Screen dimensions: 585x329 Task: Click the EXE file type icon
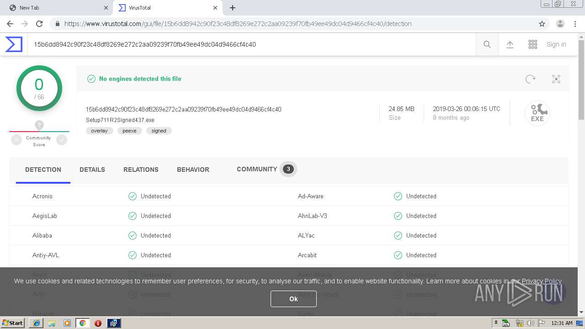(x=537, y=113)
